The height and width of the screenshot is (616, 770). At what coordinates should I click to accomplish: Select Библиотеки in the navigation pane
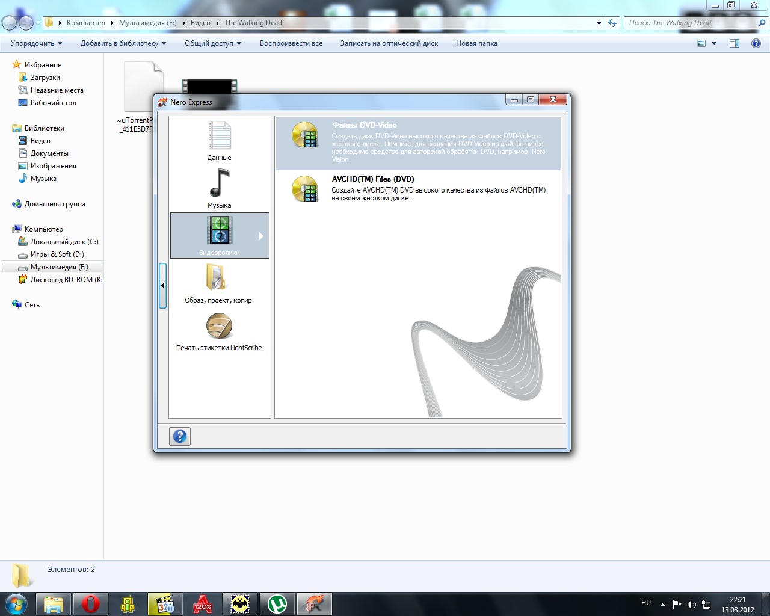coord(44,128)
